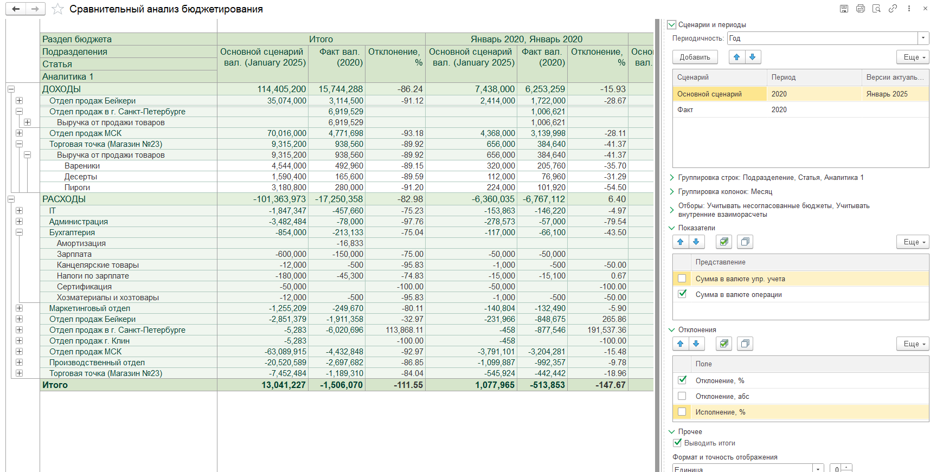Enable Отклонение, абс checkbox

(682, 396)
